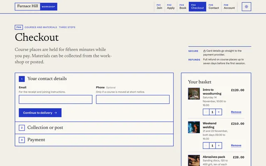Click Continue to delivery button
This screenshot has height=166, width=266.
(x=40, y=112)
